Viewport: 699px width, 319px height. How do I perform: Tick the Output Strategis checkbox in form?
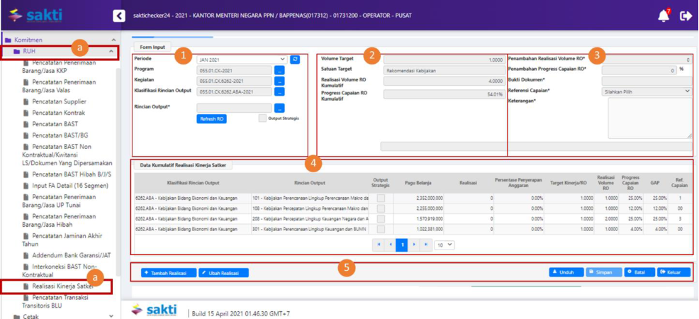[262, 118]
